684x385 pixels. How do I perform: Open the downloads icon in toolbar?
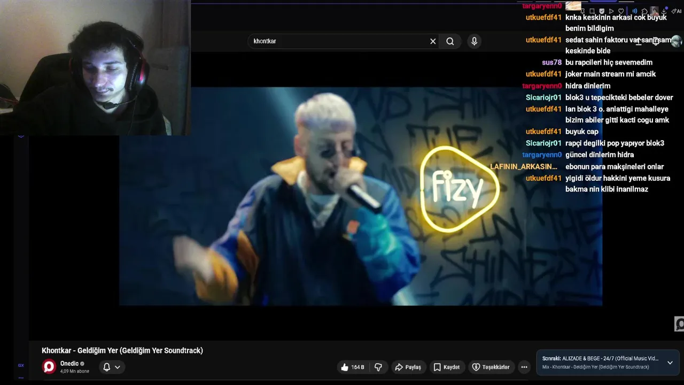(664, 11)
